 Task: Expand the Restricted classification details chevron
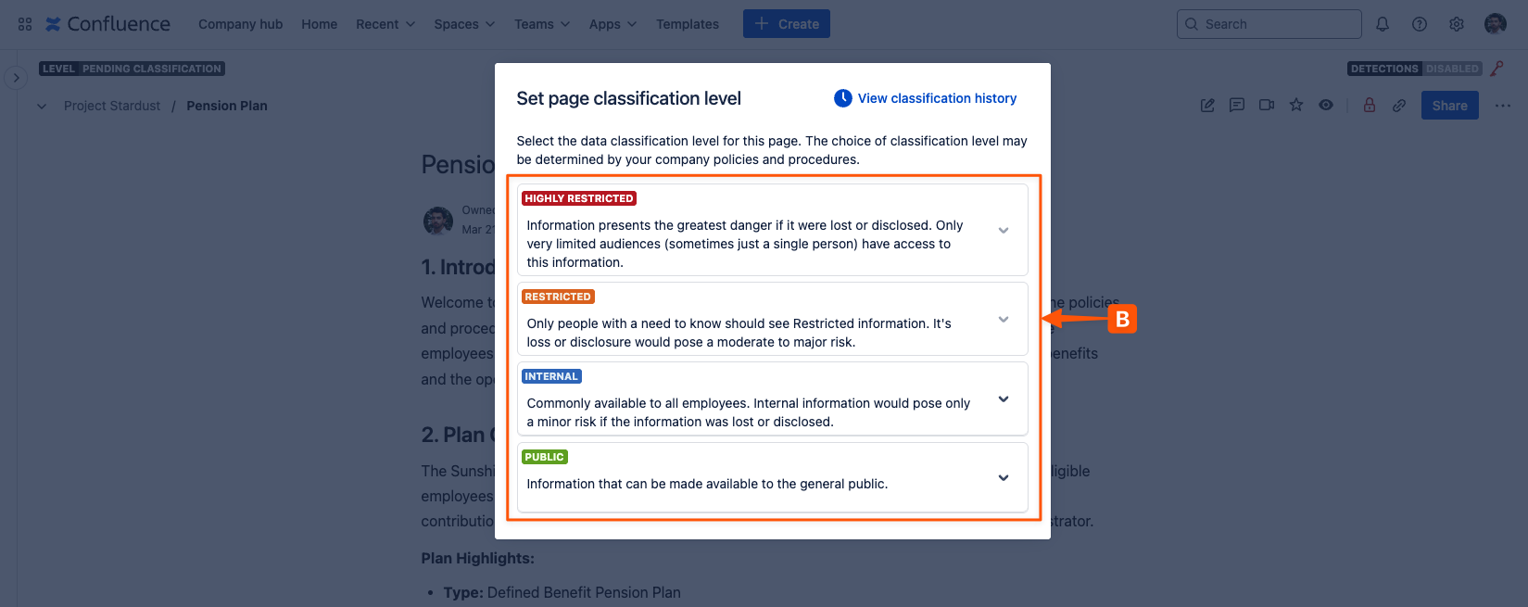[x=1004, y=320]
